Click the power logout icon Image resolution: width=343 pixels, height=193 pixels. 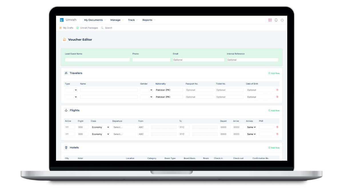pyautogui.click(x=282, y=20)
